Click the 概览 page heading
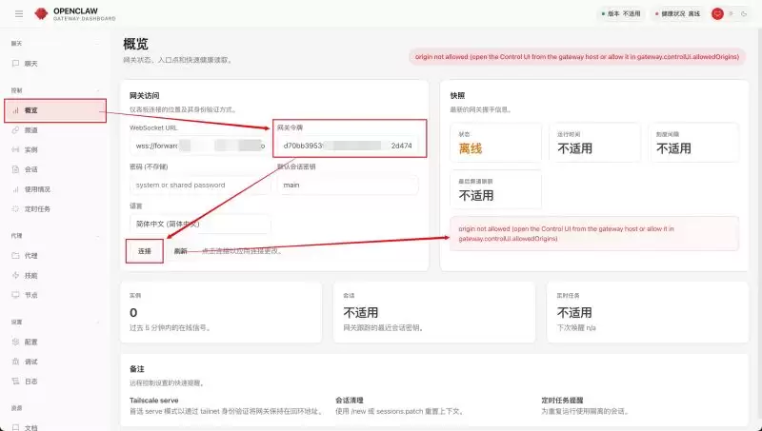 pos(135,44)
